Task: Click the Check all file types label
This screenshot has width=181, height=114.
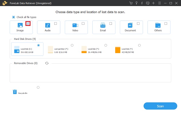Action: pos(27,17)
